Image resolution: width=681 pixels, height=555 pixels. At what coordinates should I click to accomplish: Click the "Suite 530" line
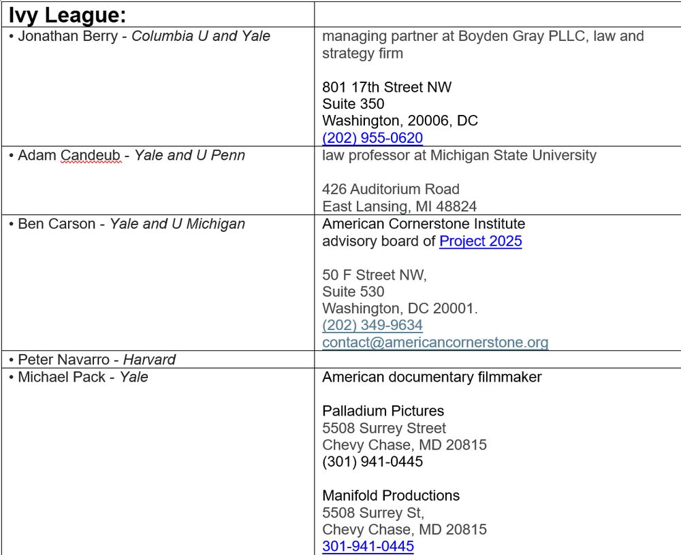pyautogui.click(x=353, y=292)
